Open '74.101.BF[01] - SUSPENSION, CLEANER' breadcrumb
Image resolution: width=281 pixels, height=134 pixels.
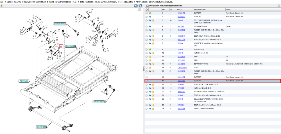pos(155,2)
